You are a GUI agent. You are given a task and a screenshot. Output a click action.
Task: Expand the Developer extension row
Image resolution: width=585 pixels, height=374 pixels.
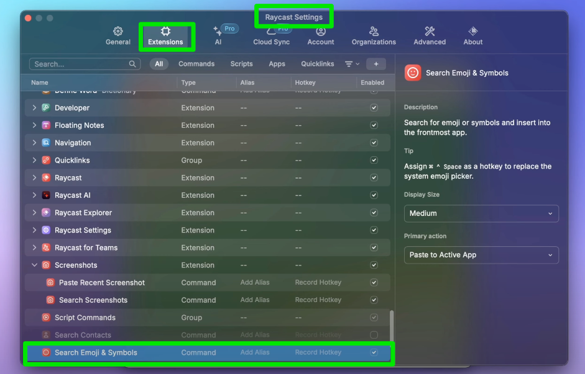[x=34, y=107]
